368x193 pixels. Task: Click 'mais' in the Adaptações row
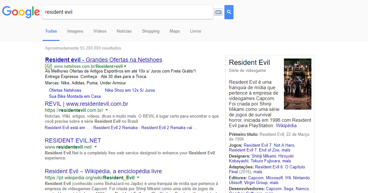click(x=258, y=172)
